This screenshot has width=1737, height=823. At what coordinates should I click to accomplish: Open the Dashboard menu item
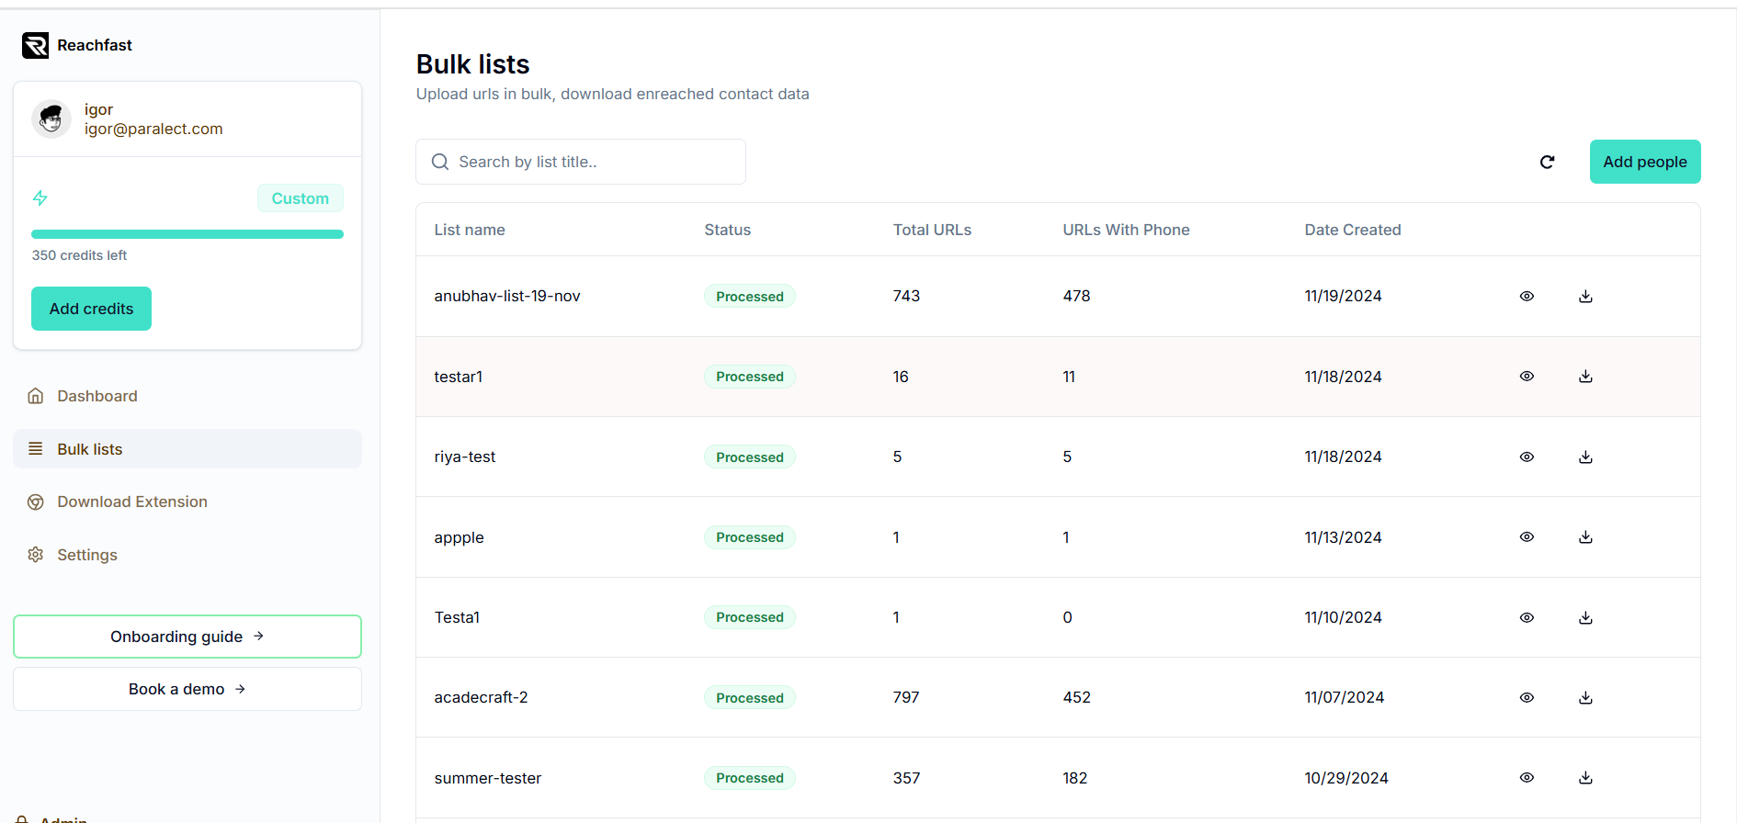pyautogui.click(x=96, y=396)
